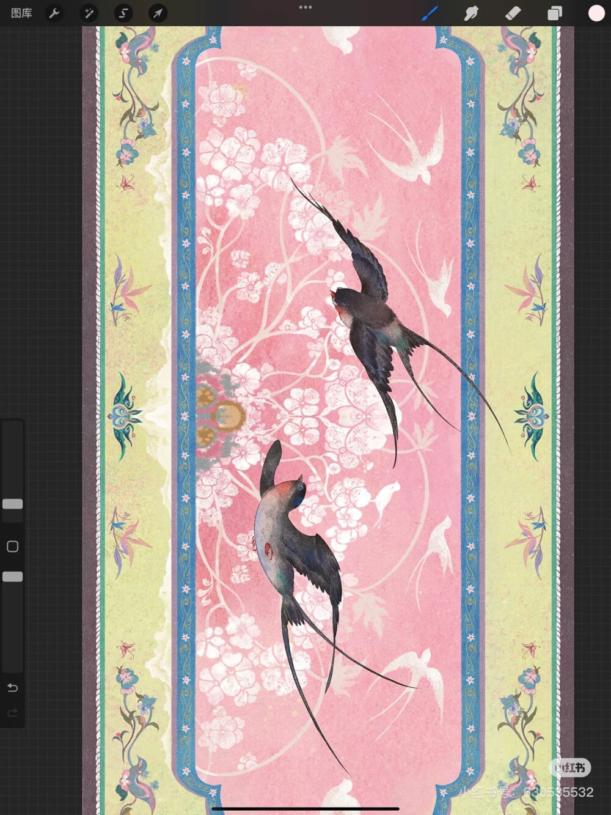Tap the three-dot menu at top center
This screenshot has height=815, width=611.
click(305, 7)
